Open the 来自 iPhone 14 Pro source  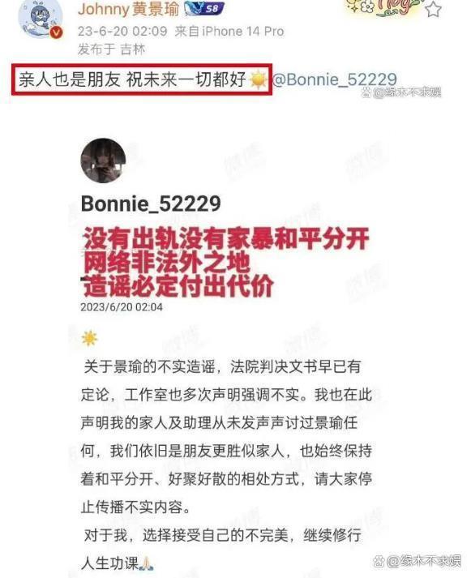tap(229, 32)
